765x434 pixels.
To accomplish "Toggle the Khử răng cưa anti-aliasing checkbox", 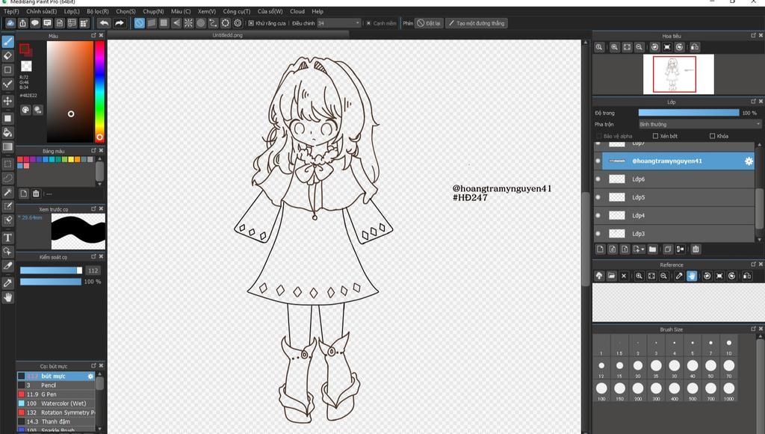I will pyautogui.click(x=251, y=23).
